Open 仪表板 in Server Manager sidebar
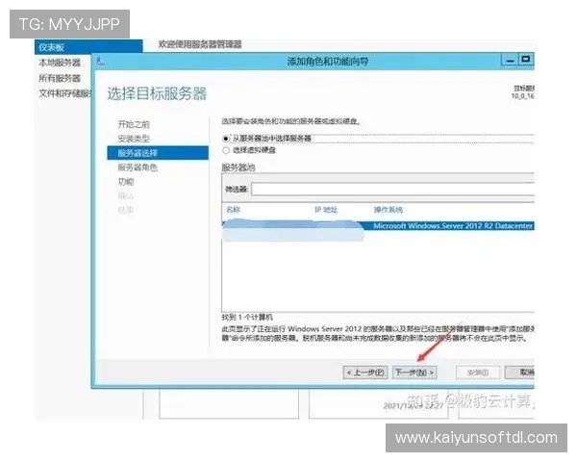 (x=88, y=47)
